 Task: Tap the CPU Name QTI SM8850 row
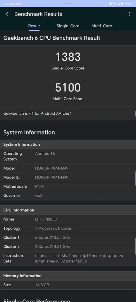tap(68, 219)
